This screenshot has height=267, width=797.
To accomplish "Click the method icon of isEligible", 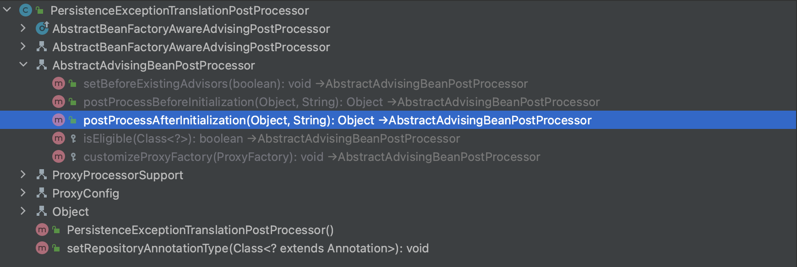I will (59, 139).
